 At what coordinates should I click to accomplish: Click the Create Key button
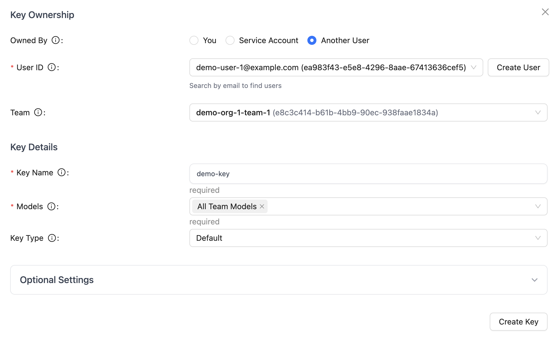click(518, 322)
